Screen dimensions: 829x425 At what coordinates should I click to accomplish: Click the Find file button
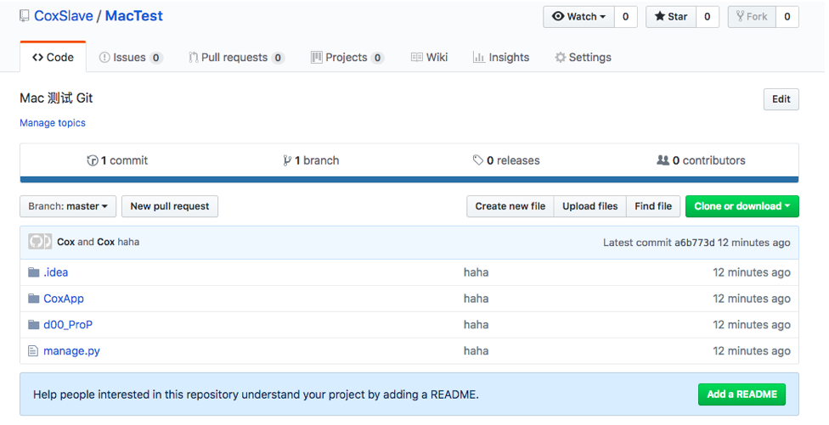(653, 206)
